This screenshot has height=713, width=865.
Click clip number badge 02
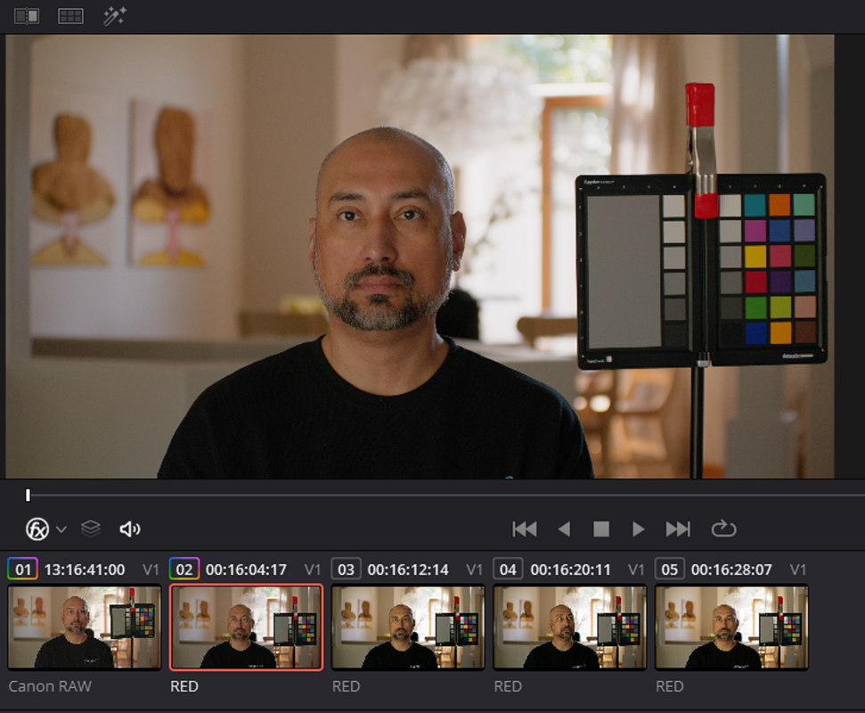pyautogui.click(x=184, y=569)
